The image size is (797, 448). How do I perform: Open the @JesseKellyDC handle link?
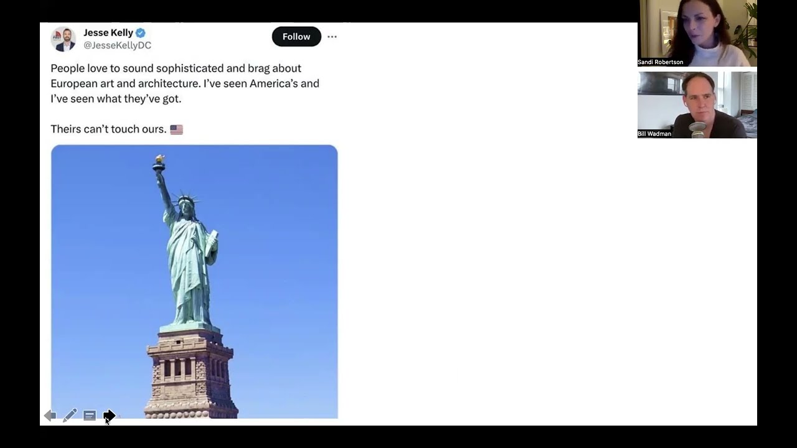118,45
